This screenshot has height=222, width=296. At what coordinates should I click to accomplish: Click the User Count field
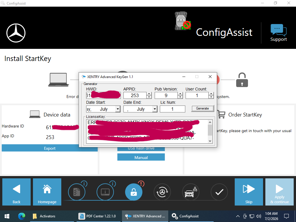tap(197, 95)
